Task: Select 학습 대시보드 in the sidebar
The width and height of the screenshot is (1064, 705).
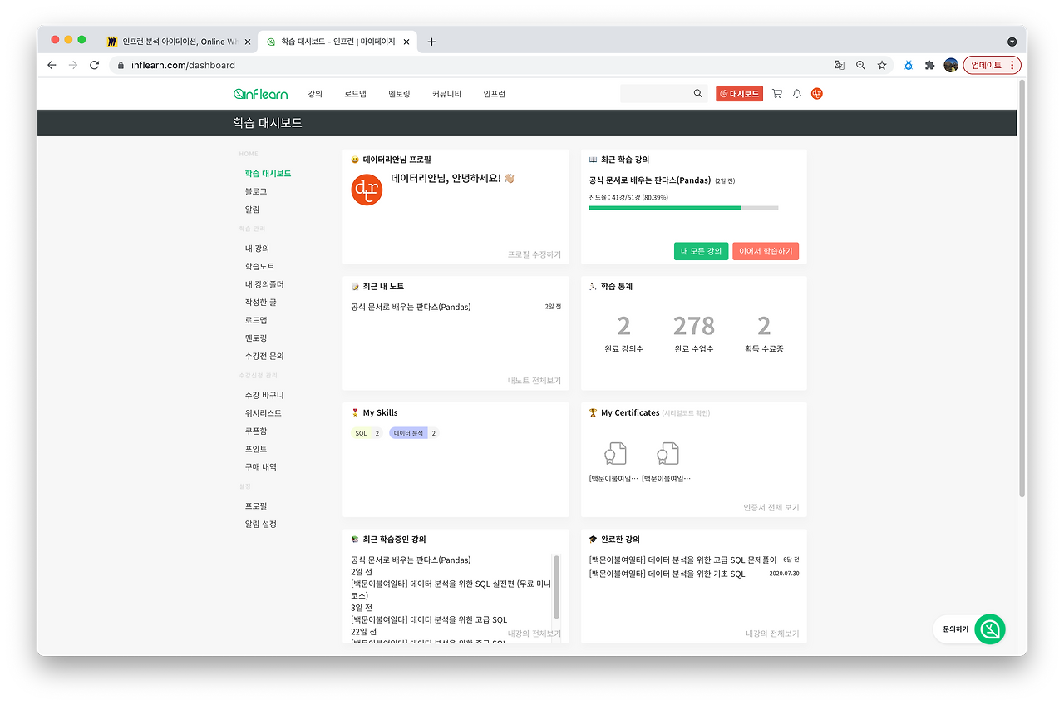Action: click(x=268, y=174)
